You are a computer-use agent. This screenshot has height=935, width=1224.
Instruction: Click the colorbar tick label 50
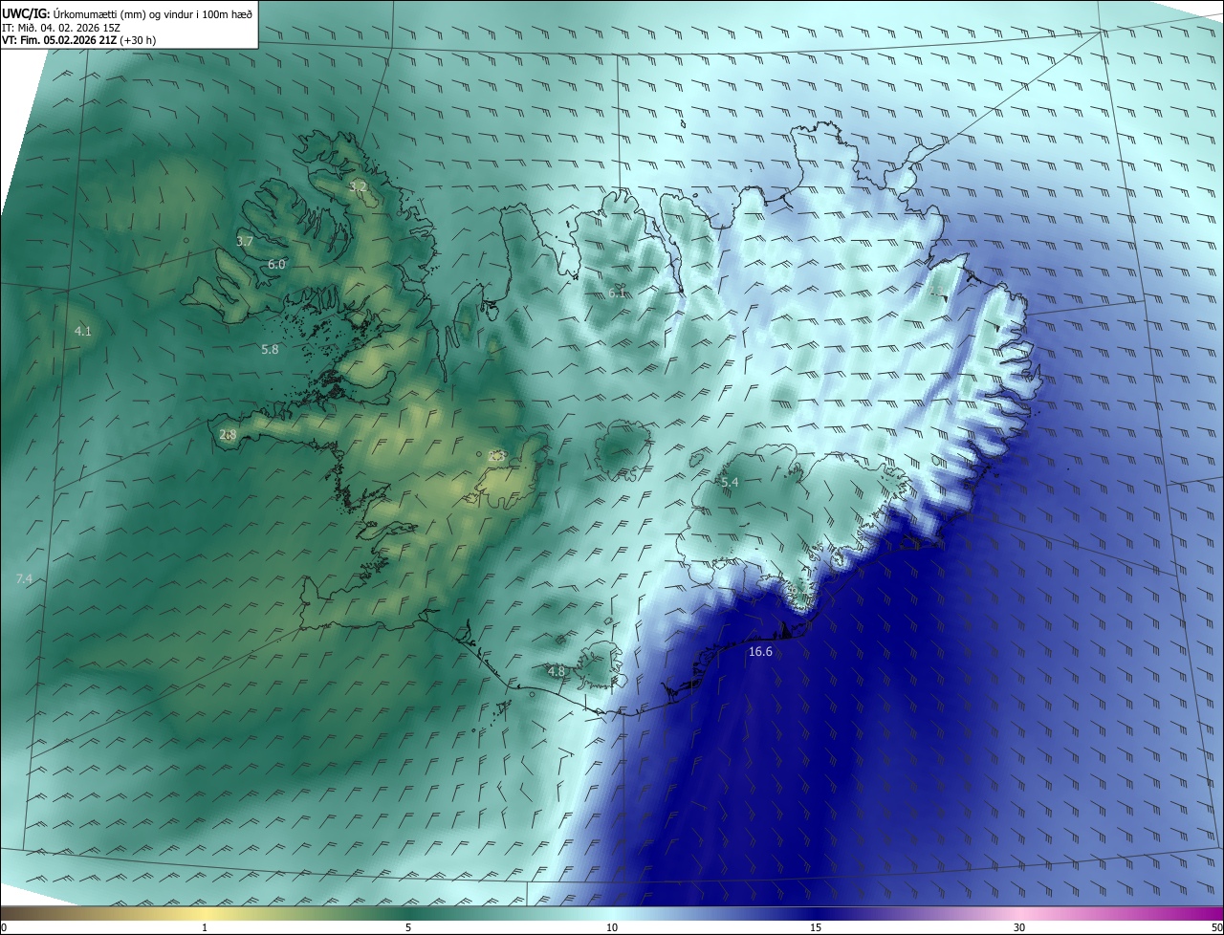[x=1216, y=927]
